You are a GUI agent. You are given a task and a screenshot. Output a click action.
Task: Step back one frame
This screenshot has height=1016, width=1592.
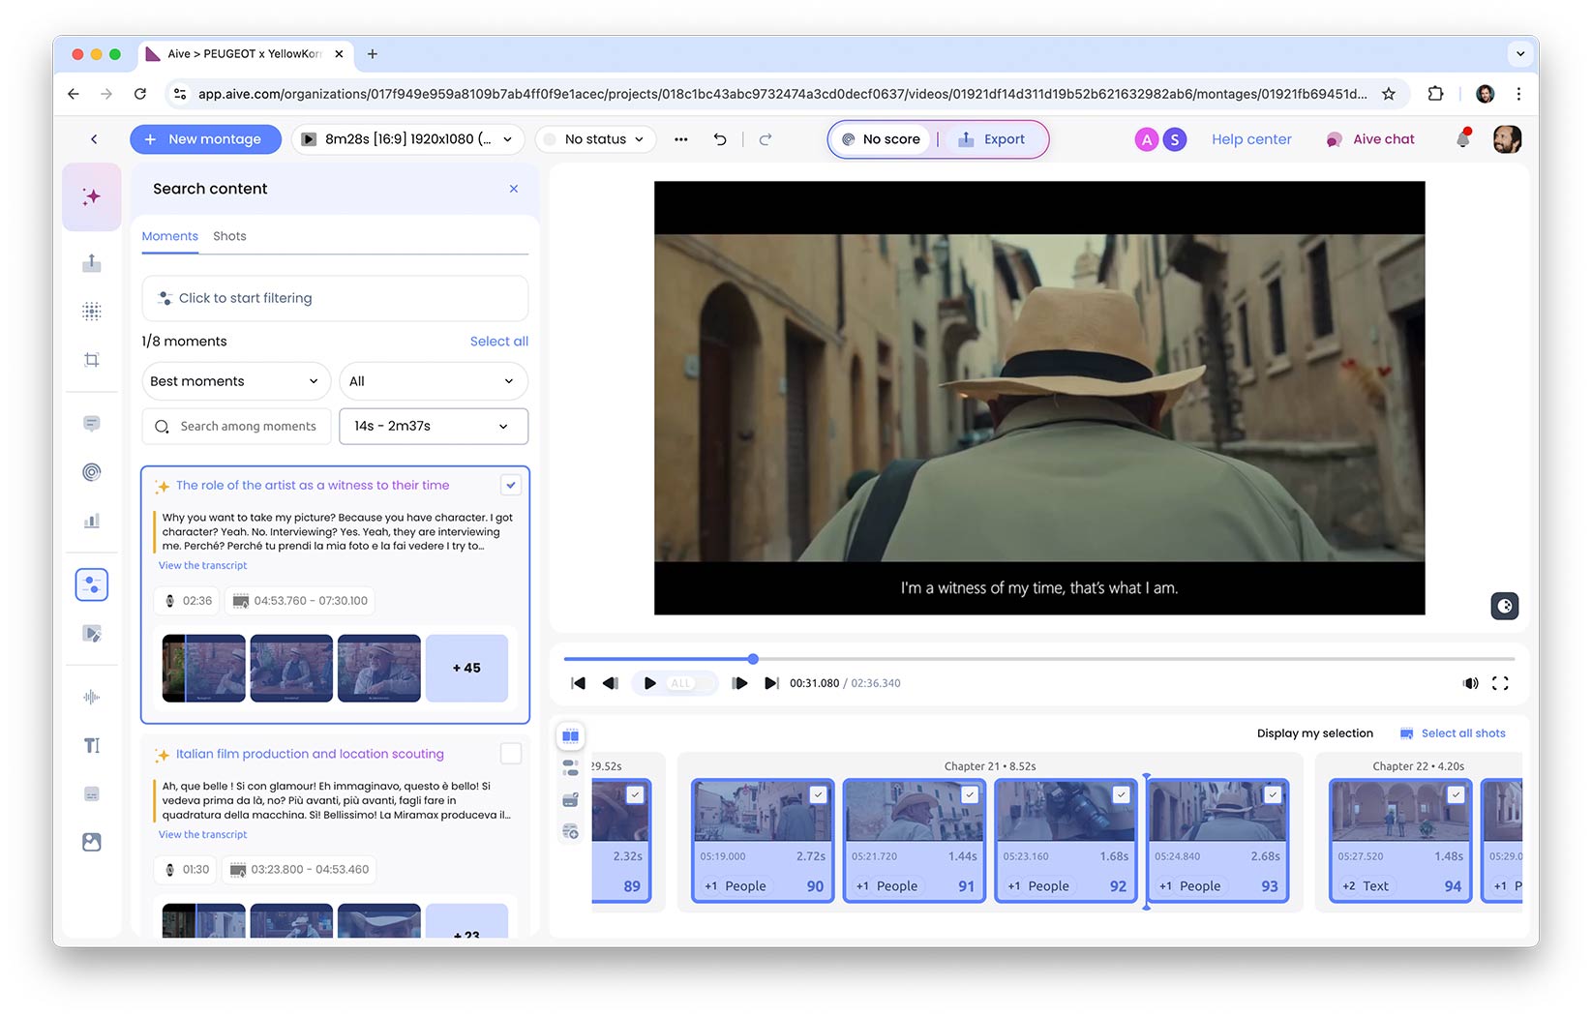611,683
